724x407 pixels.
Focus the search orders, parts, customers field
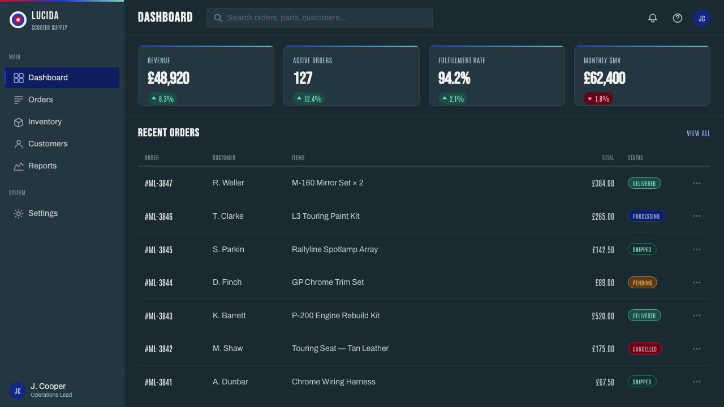pyautogui.click(x=320, y=18)
